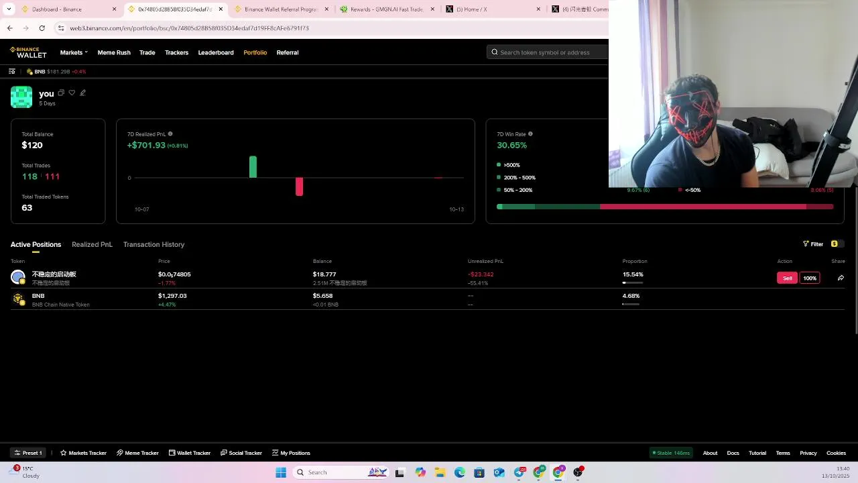Open the Trade page
858x483 pixels.
[147, 52]
